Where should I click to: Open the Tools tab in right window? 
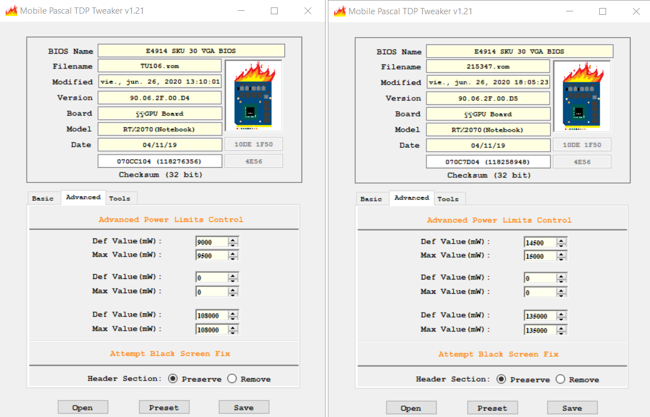tap(448, 199)
